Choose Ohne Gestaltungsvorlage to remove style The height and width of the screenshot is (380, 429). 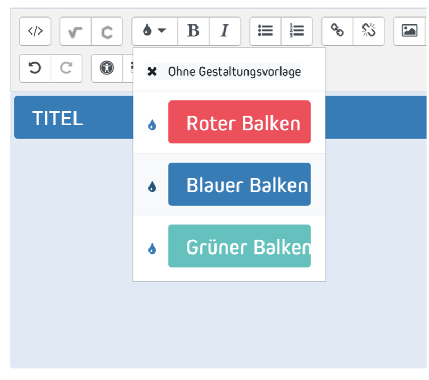point(223,72)
